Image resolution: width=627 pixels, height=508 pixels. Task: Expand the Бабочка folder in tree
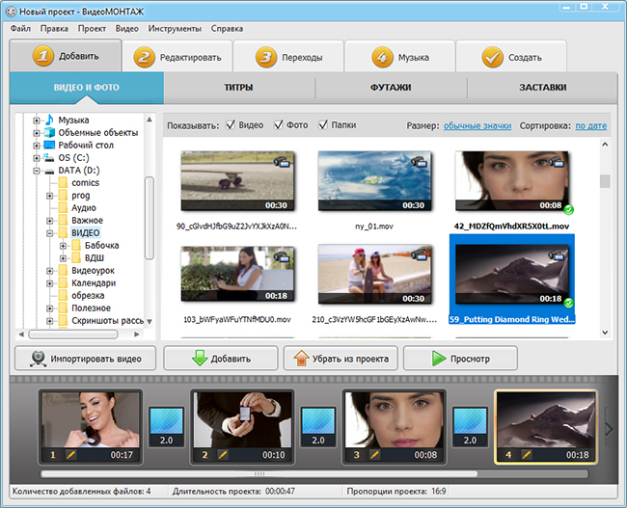click(64, 246)
